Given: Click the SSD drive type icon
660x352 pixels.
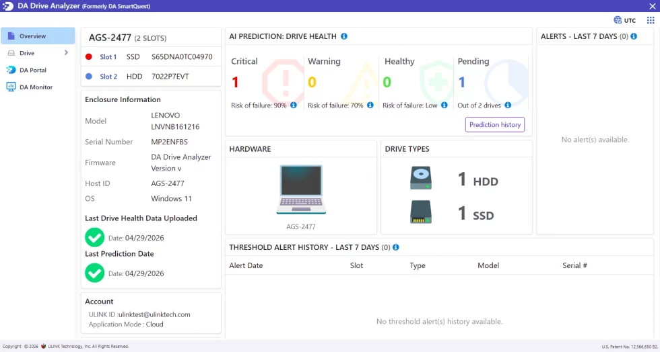Looking at the screenshot, I should pos(420,212).
